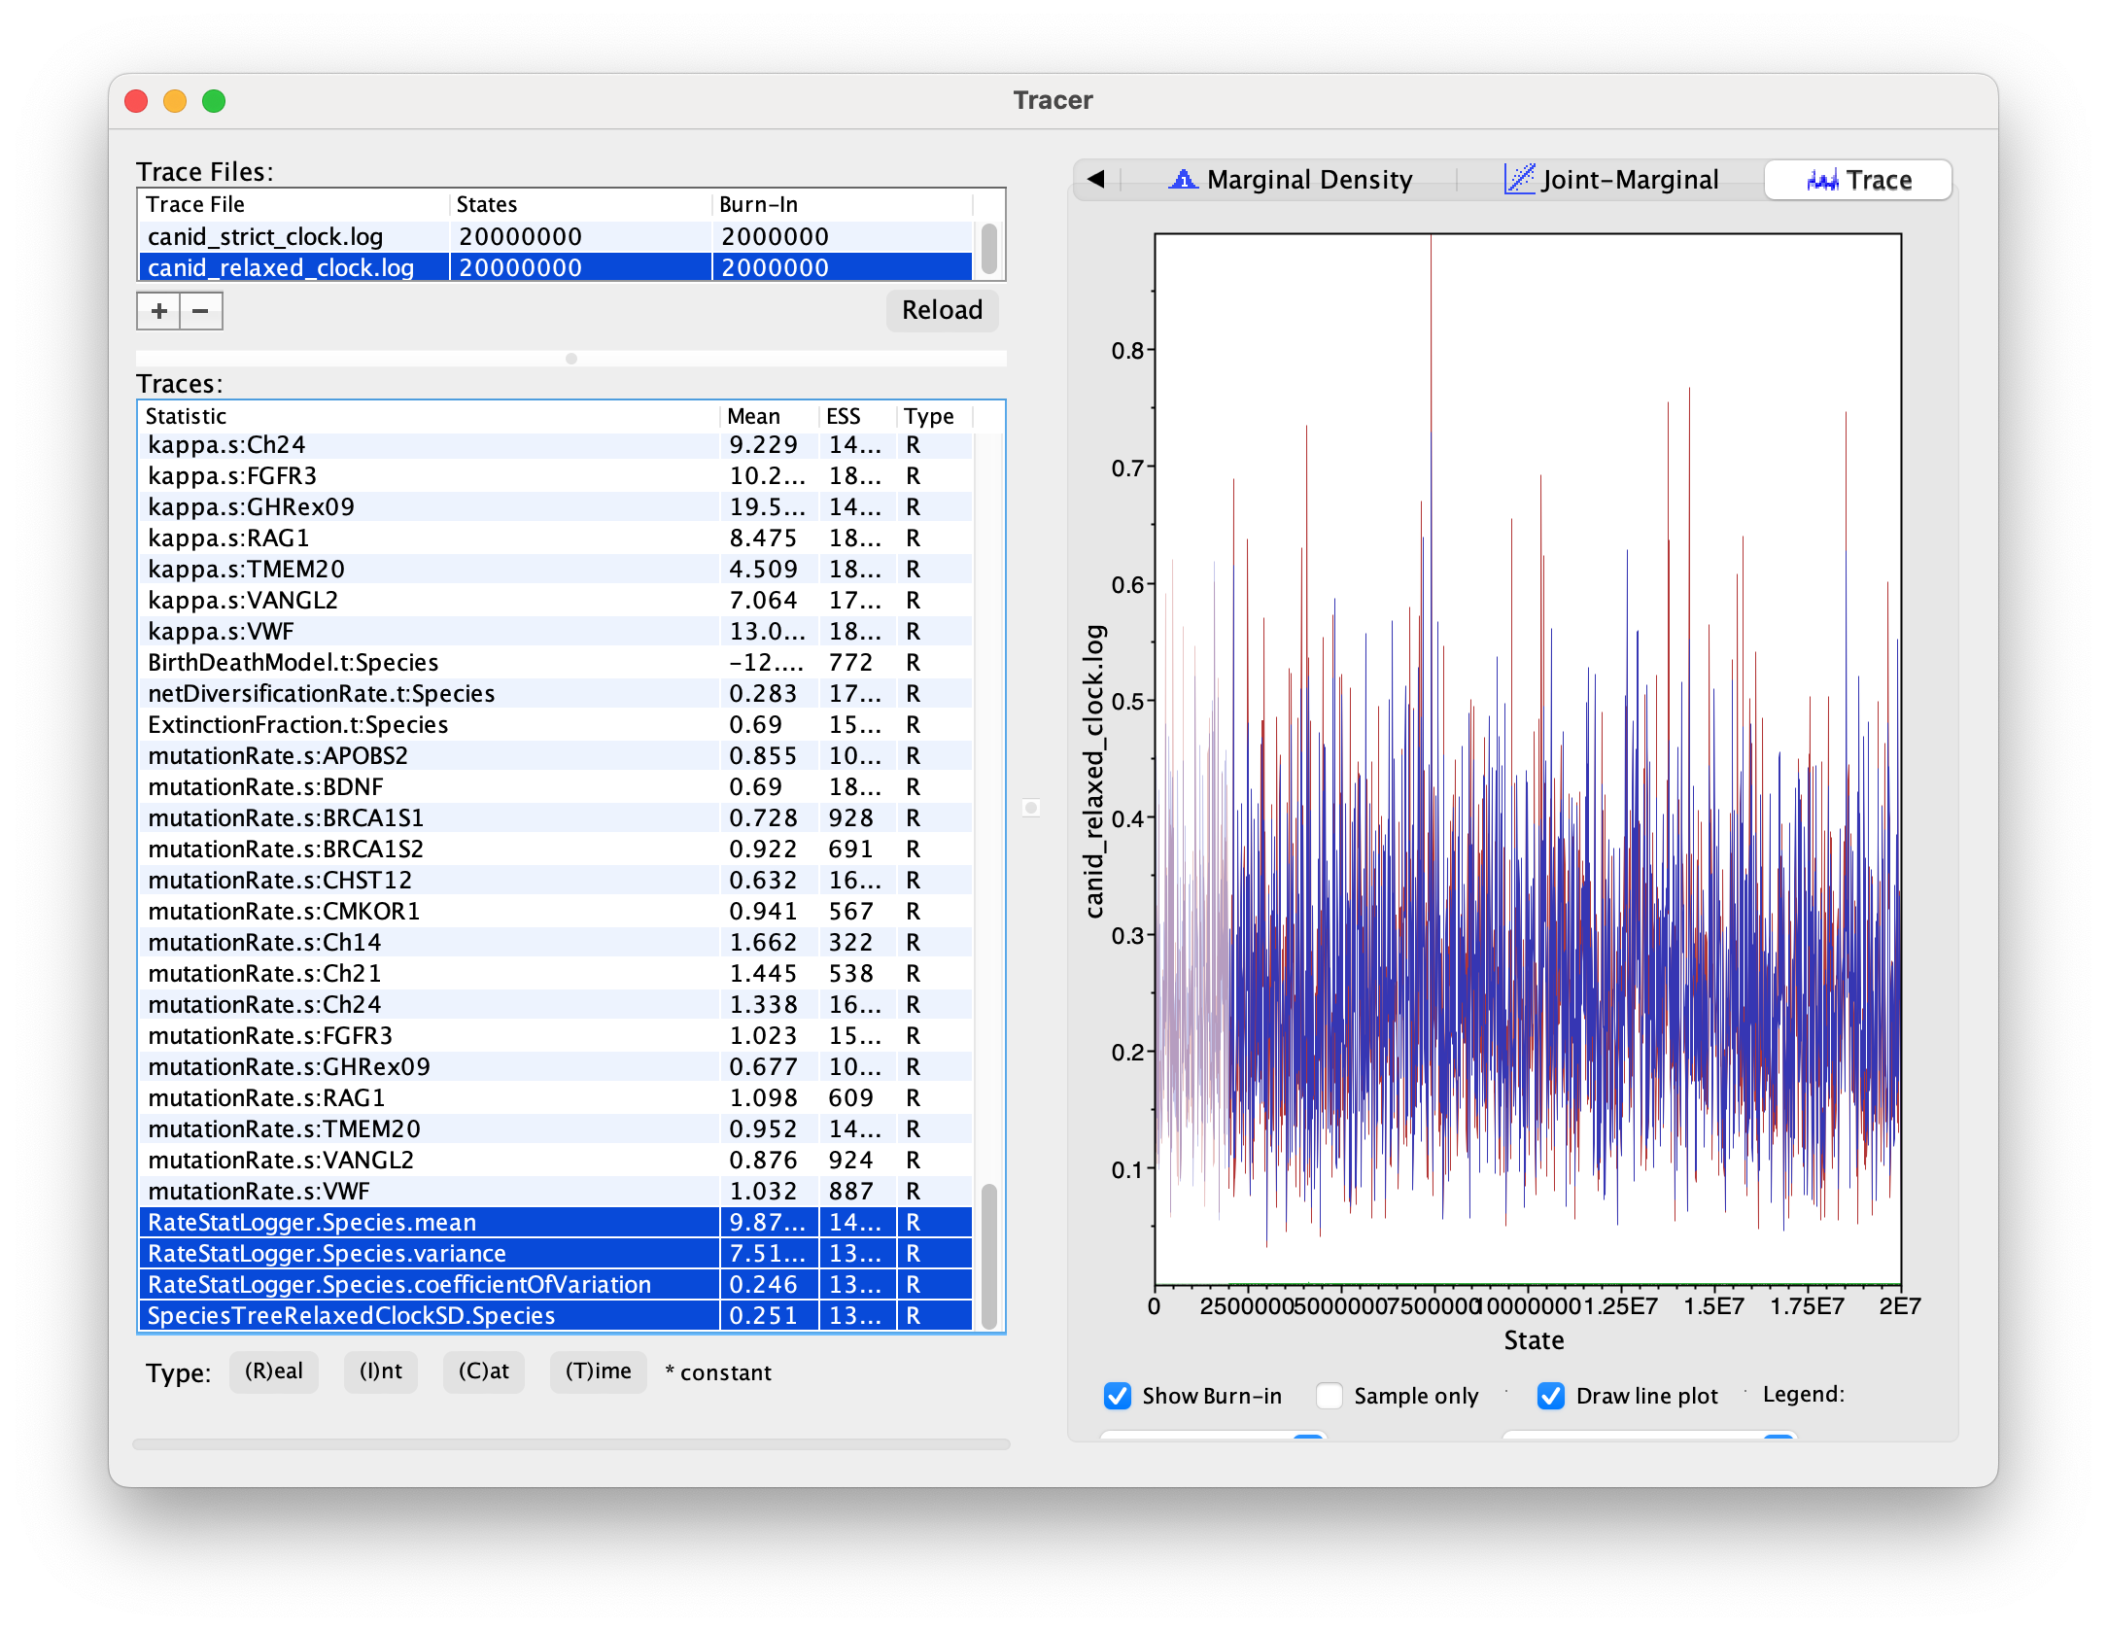Viewport: 2107px width, 1631px height.
Task: Switch to the Joint-Marginal tab
Action: (1611, 180)
